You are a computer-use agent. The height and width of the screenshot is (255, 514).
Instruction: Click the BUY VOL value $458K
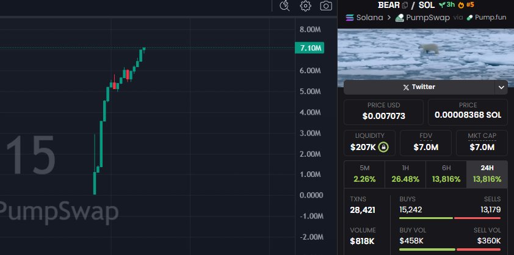click(411, 241)
